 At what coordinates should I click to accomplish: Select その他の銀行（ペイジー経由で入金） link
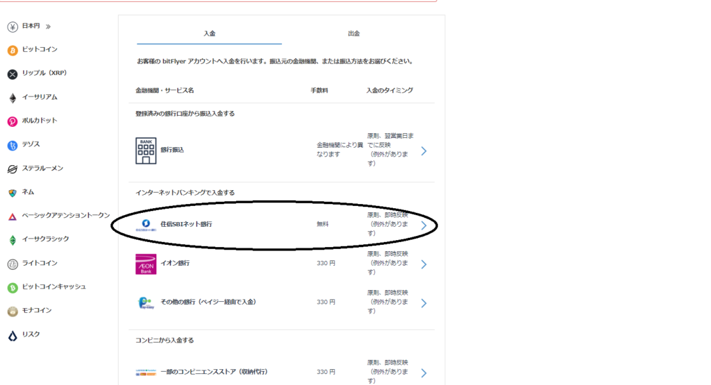click(x=208, y=302)
